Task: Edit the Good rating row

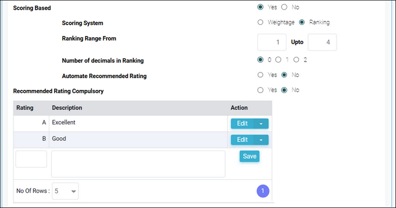Action: (x=242, y=140)
